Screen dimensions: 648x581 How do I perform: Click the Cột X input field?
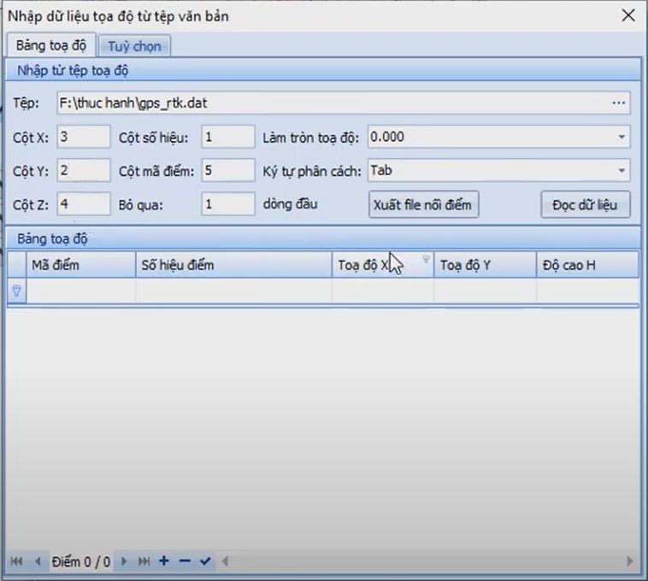point(83,137)
